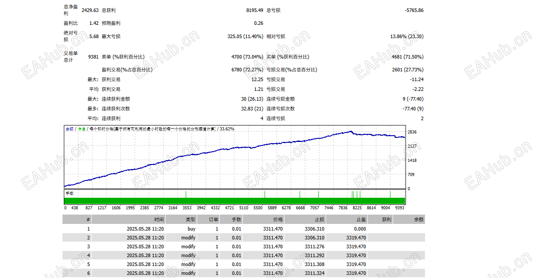Screen dimensions: 546x278
Task: Click the 最大亏损 label
Action: tap(111, 36)
